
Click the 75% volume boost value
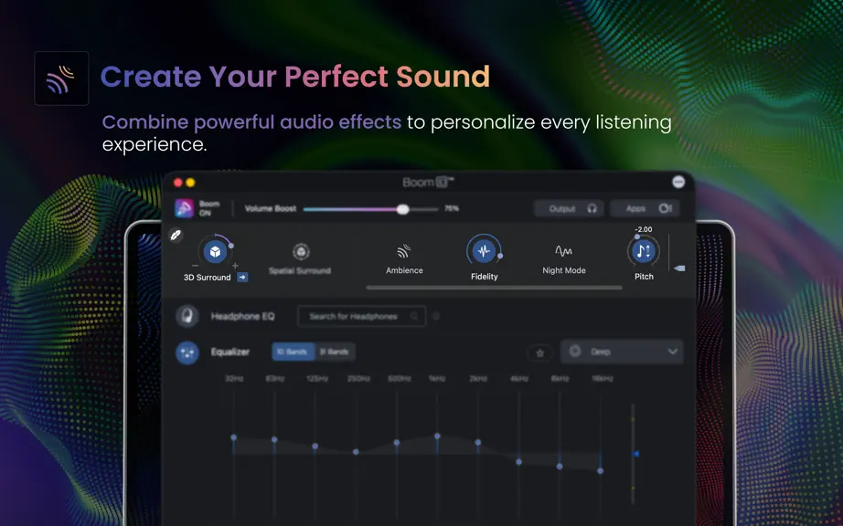(x=452, y=209)
